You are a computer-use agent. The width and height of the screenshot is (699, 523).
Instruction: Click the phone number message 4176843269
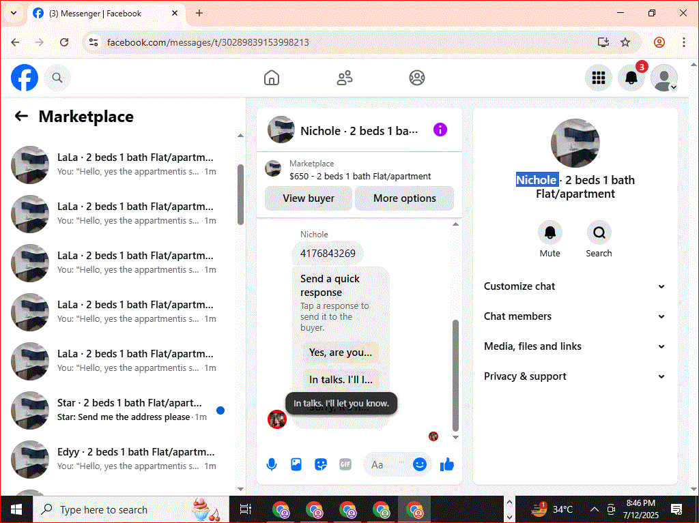(328, 254)
